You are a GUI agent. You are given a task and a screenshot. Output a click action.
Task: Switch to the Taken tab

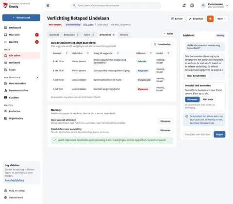(x=89, y=35)
